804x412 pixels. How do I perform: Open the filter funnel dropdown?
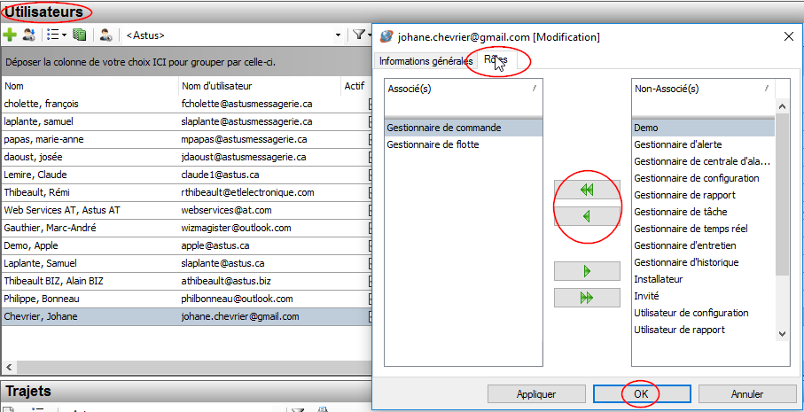coord(361,35)
